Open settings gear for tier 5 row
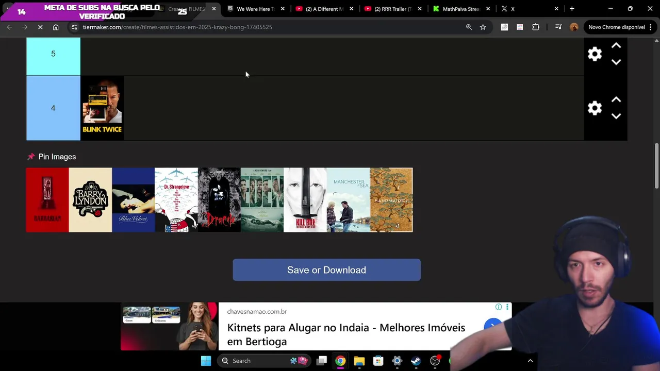This screenshot has width=660, height=371. 595,54
